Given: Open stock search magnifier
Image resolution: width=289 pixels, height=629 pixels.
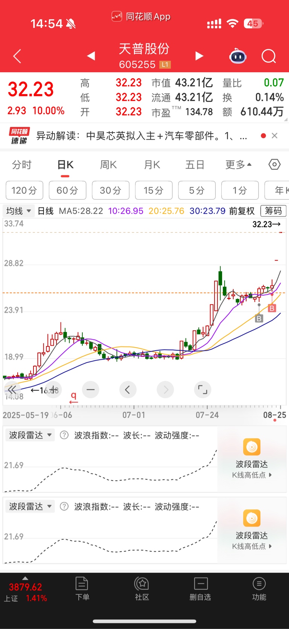Looking at the screenshot, I should pyautogui.click(x=269, y=56).
